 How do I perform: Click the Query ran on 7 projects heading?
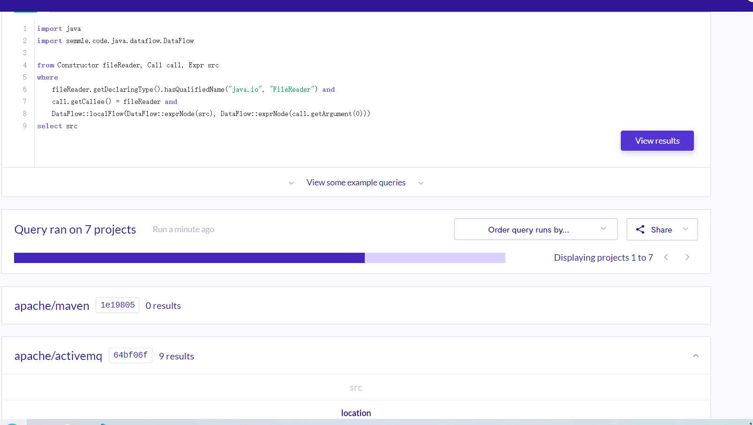tap(75, 229)
